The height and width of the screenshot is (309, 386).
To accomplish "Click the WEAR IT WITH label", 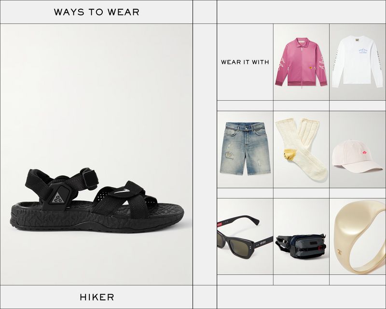I will pos(245,62).
